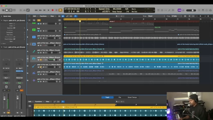
Task: Open the View menu in Tracks area
Action: [x=53, y=16]
